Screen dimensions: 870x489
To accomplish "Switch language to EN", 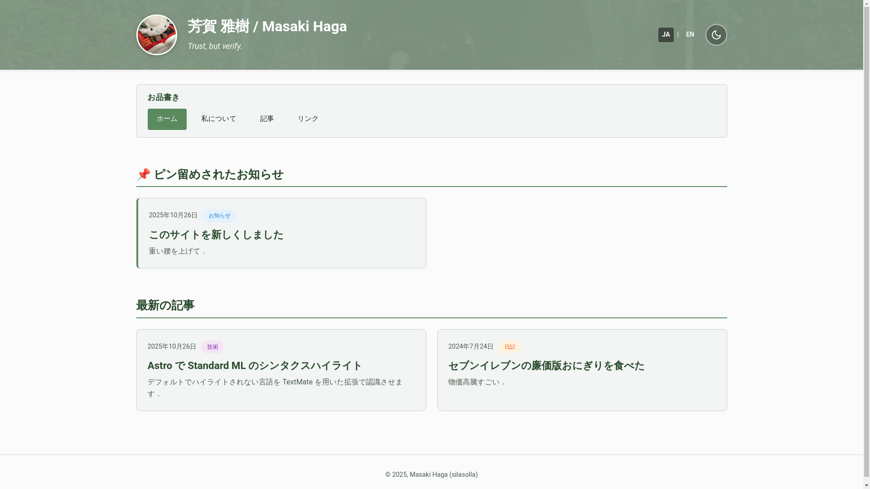I will 690,35.
